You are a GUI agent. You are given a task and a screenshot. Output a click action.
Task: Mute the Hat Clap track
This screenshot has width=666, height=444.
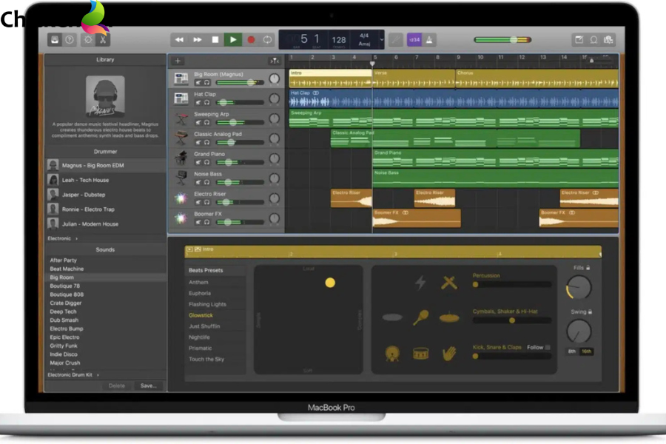[198, 103]
